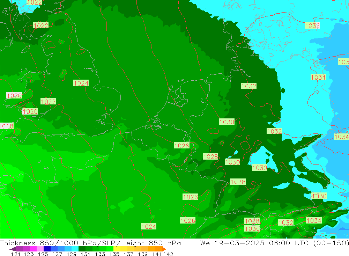The width and height of the screenshot is (349, 256).
Task: Click the 1024 isobar label over northern England
Action: pyautogui.click(x=81, y=83)
